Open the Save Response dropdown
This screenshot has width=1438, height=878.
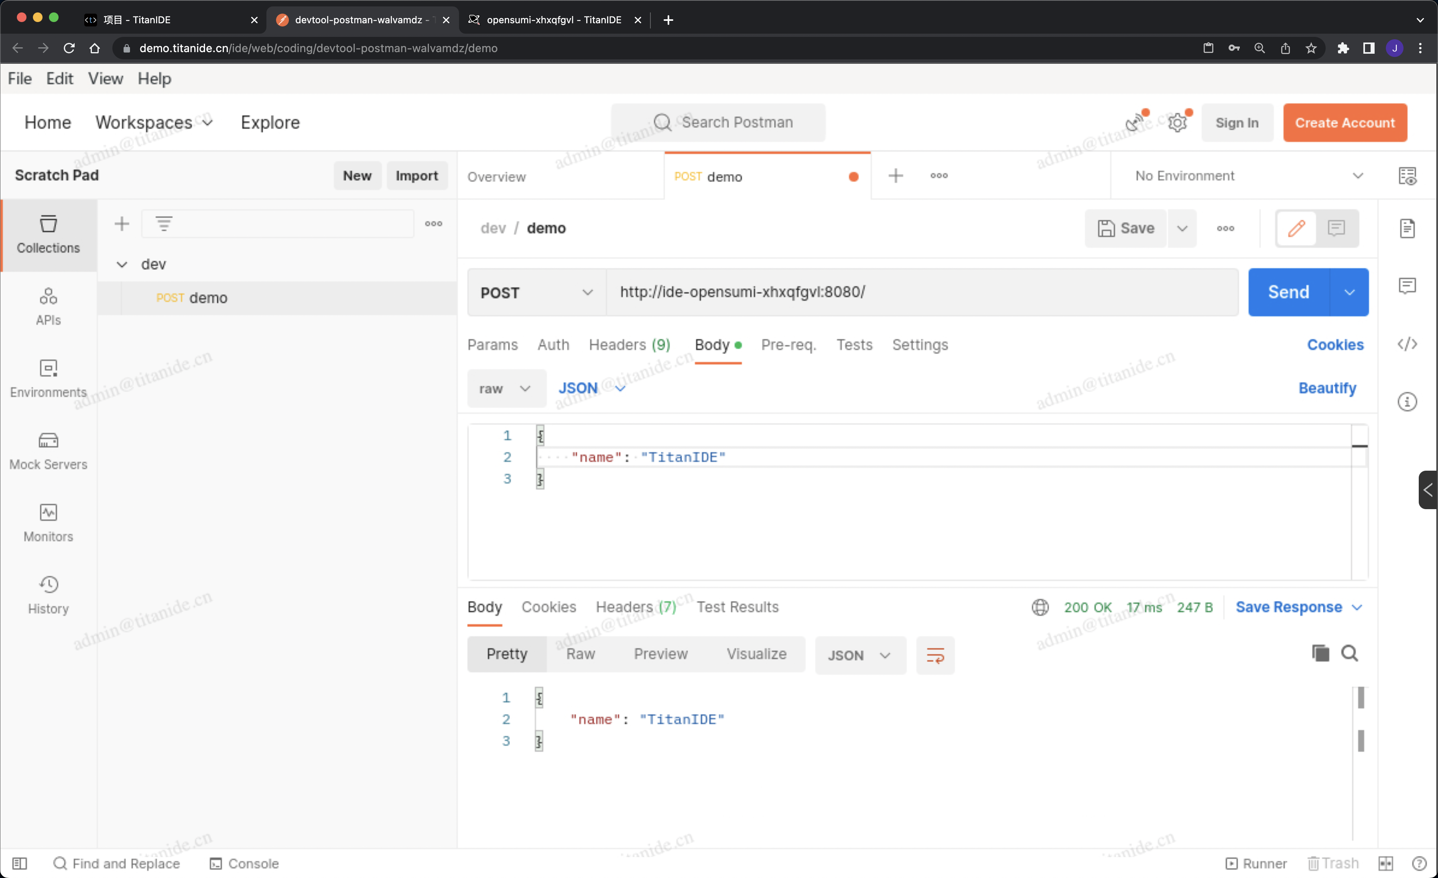pos(1299,607)
